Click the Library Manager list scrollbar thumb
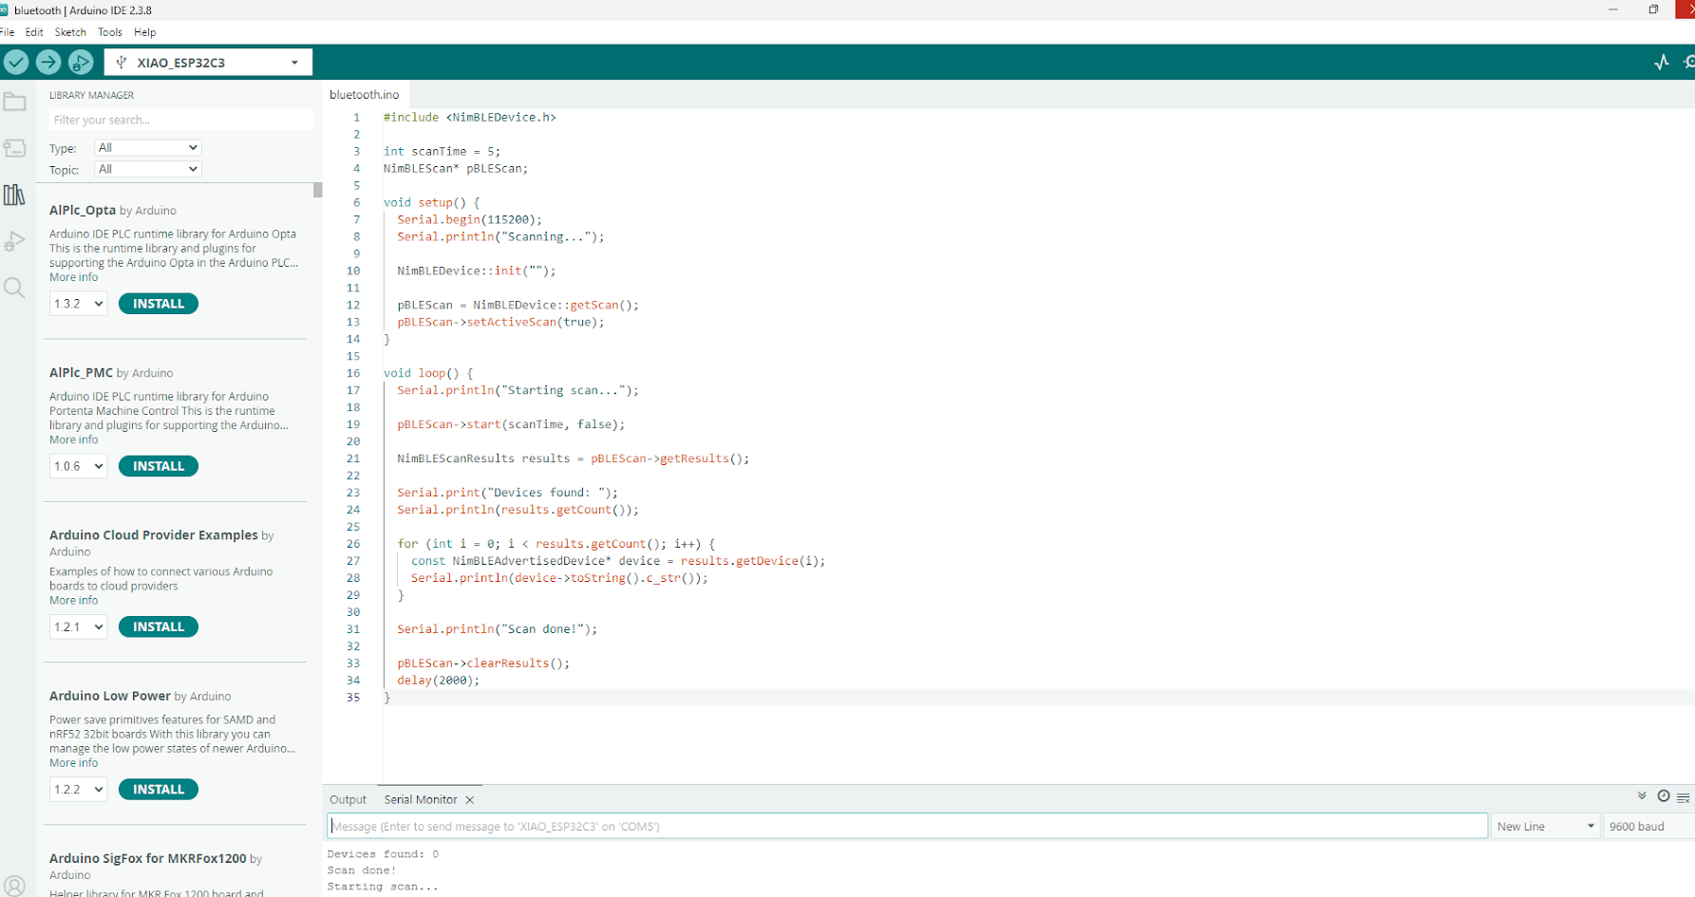This screenshot has width=1695, height=897. (318, 190)
